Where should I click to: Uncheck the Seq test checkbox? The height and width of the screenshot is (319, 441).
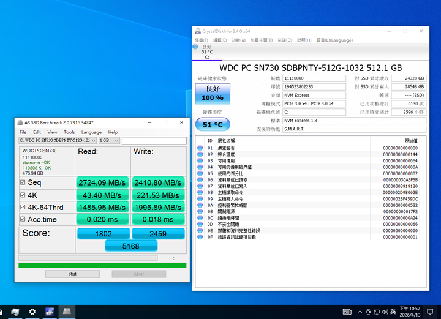point(23,182)
